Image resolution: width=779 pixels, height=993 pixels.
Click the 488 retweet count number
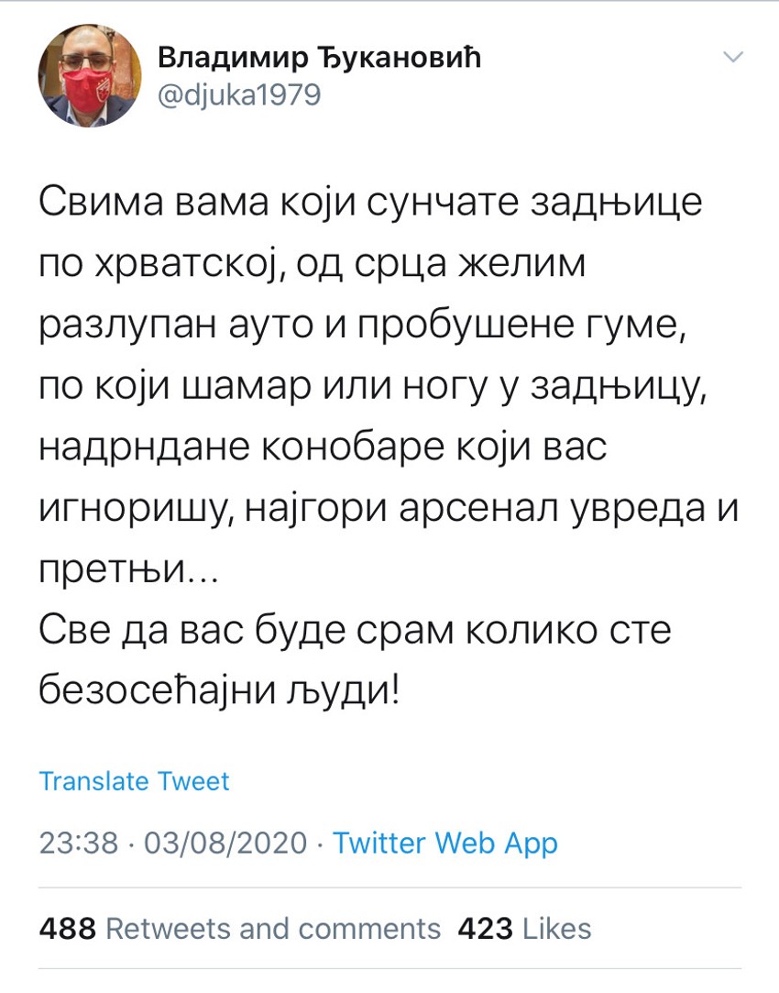tap(68, 928)
